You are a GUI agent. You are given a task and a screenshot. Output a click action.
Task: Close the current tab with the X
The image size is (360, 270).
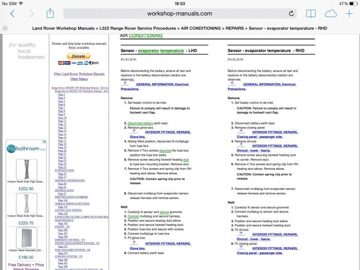[x=5, y=28]
